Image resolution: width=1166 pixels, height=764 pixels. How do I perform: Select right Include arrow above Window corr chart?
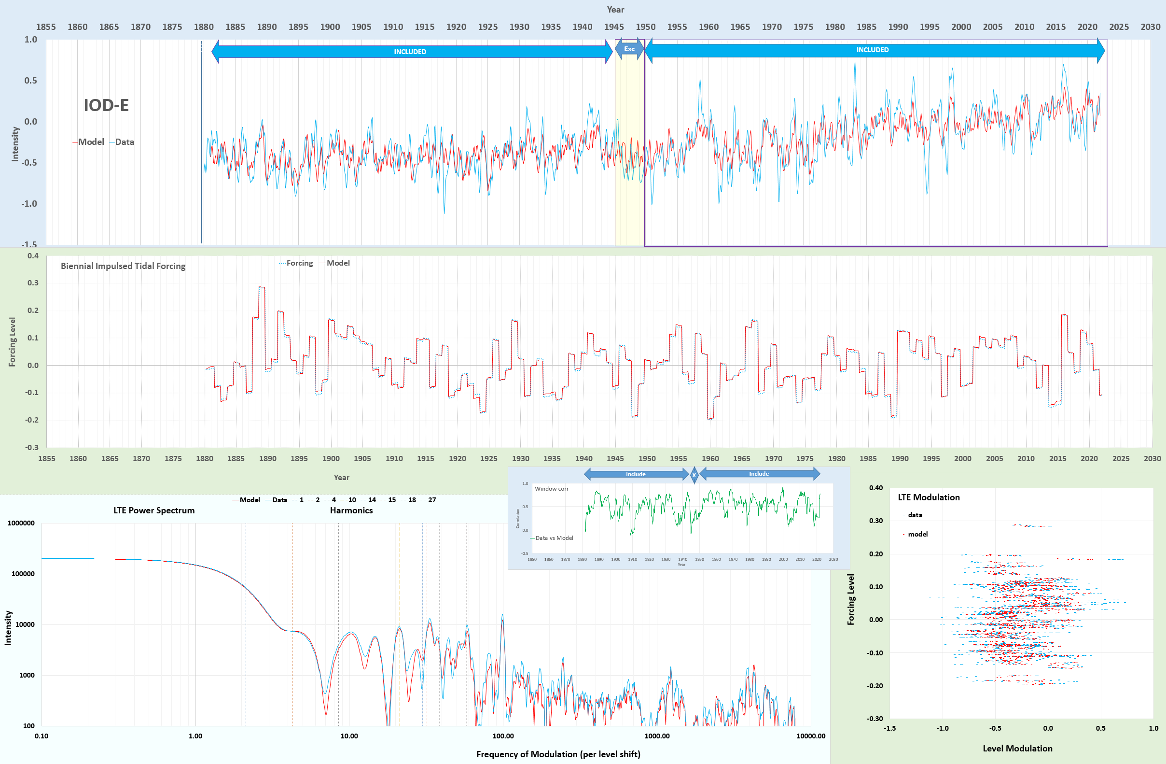click(759, 474)
